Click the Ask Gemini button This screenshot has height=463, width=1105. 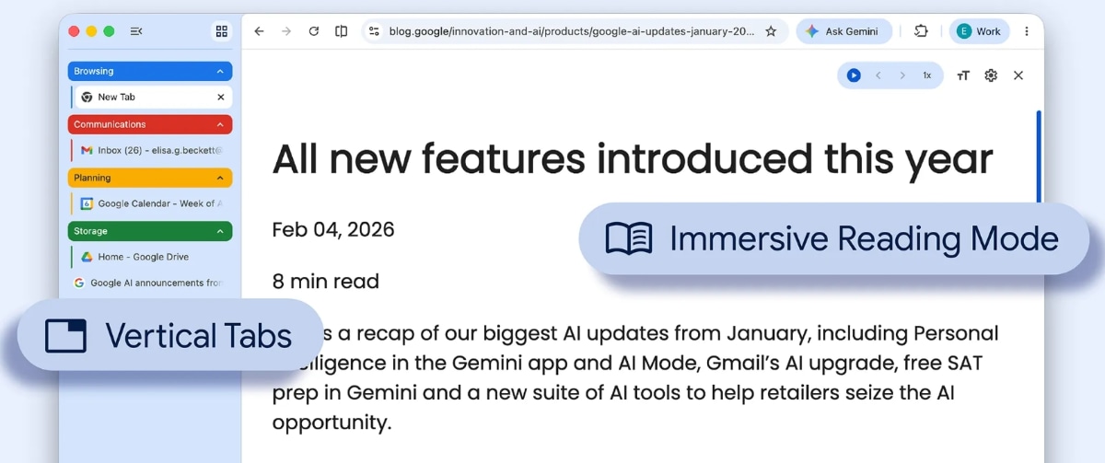pyautogui.click(x=843, y=31)
